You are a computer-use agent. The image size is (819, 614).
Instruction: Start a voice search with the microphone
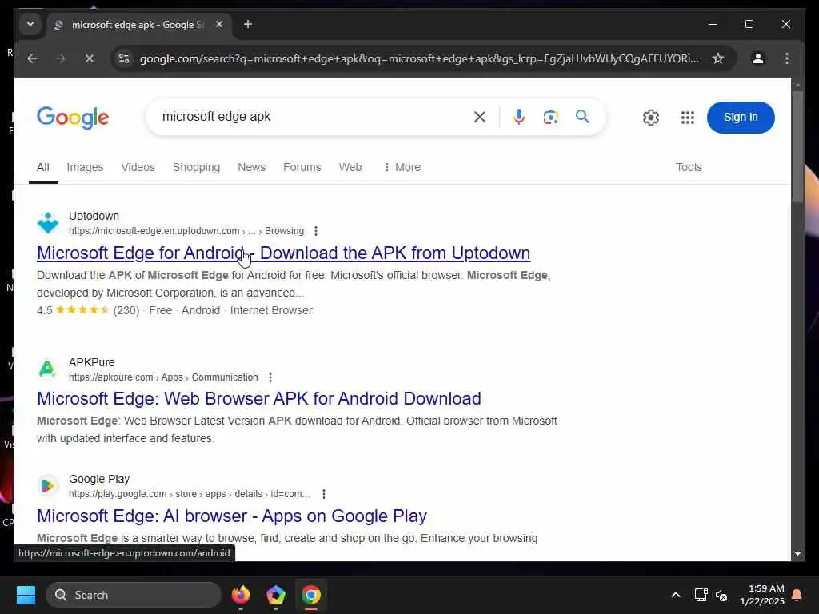[x=518, y=117]
